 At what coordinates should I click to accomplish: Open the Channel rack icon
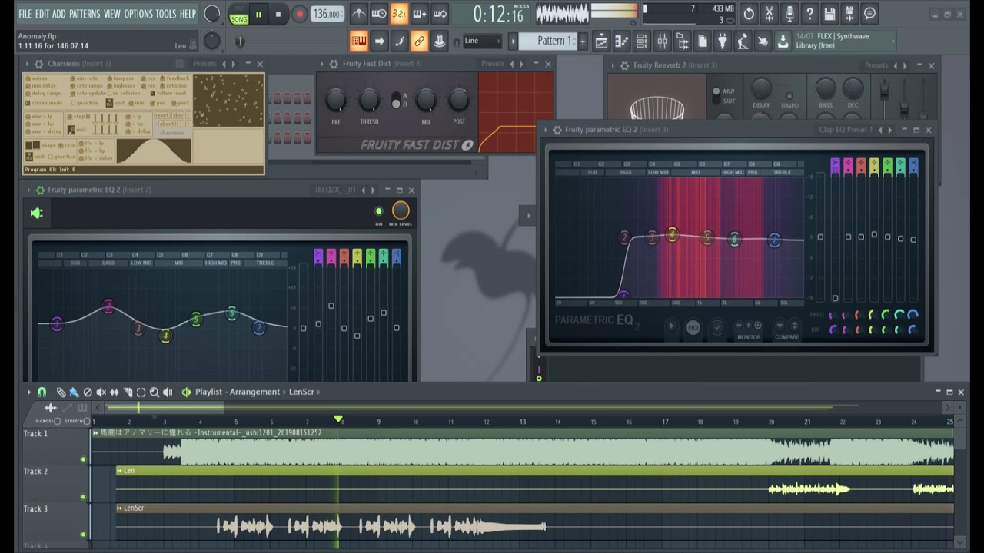[641, 41]
